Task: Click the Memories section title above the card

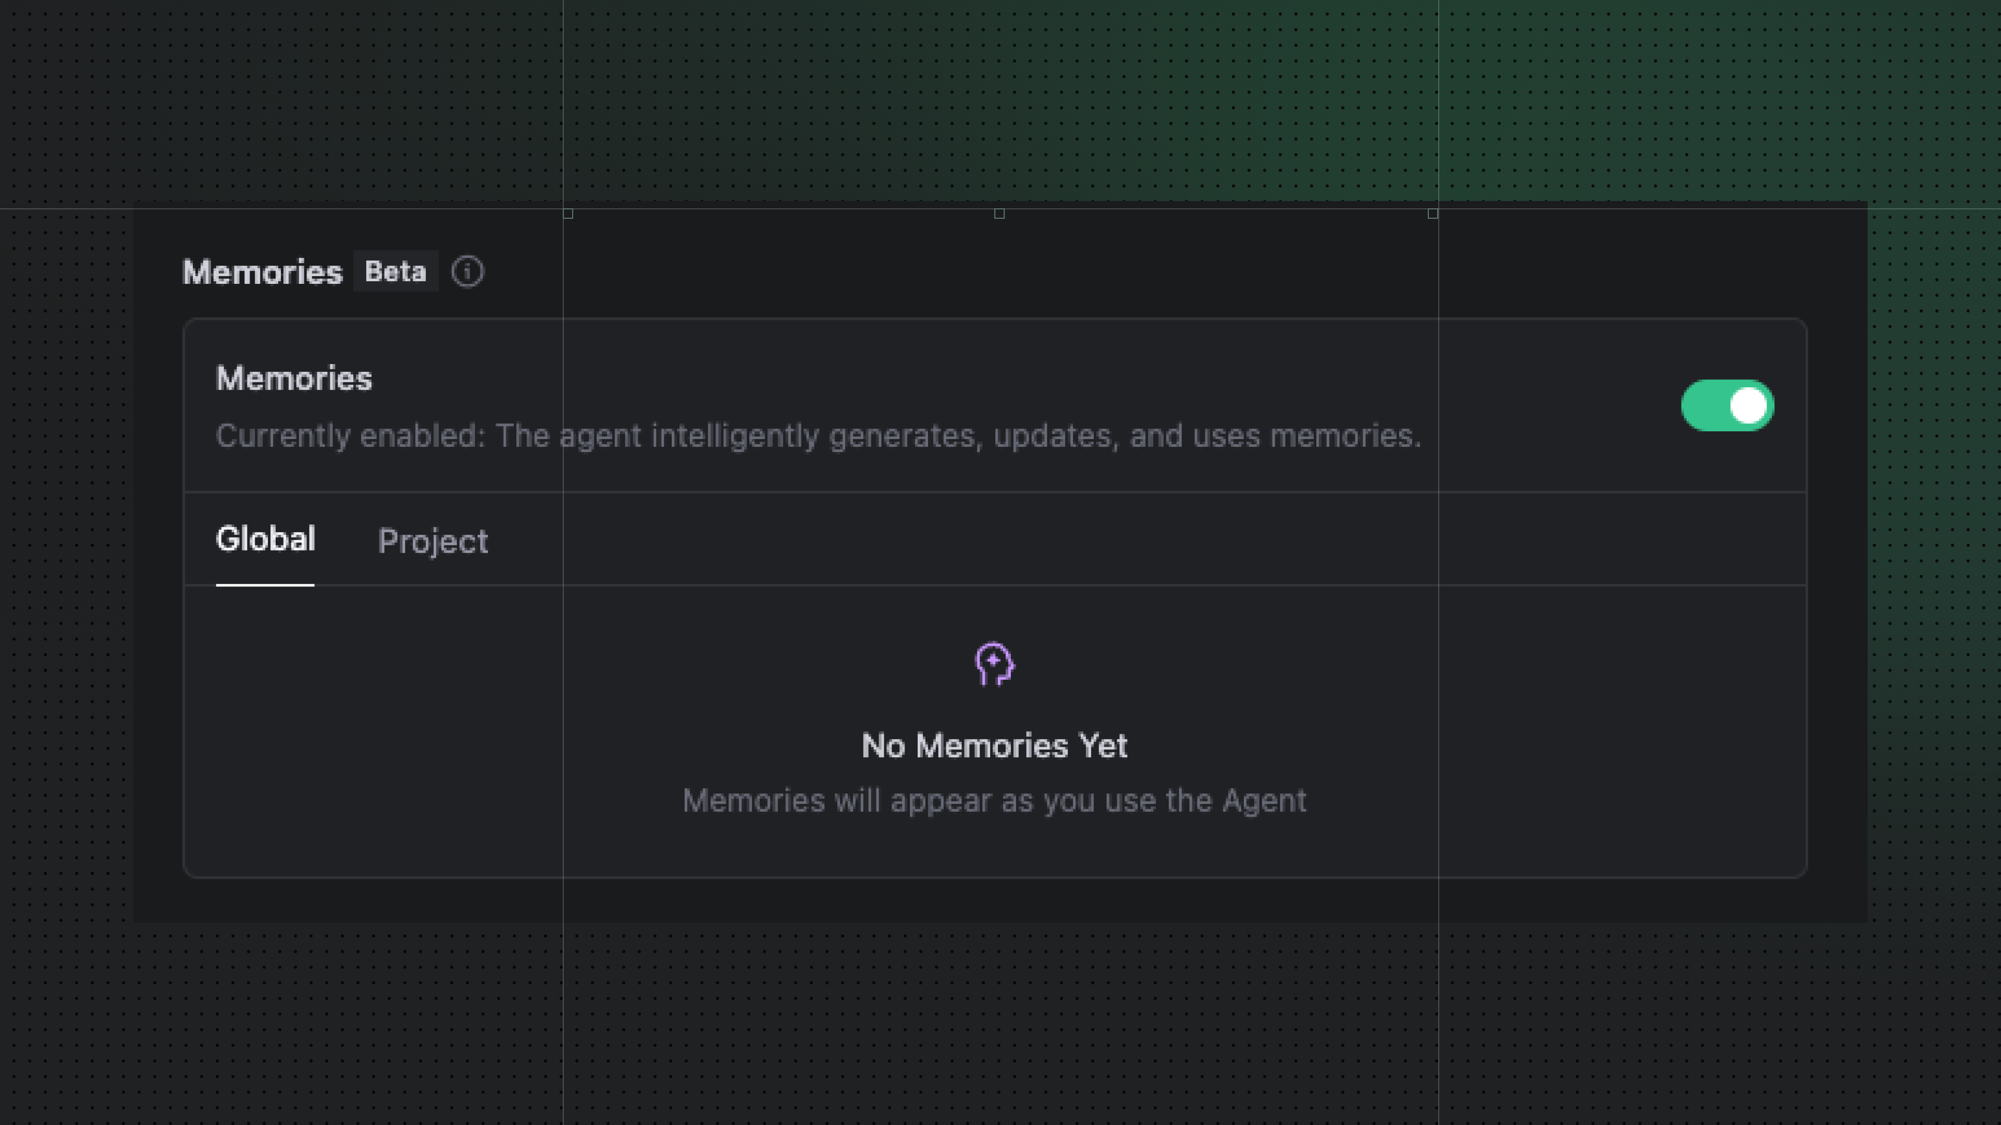Action: (263, 272)
